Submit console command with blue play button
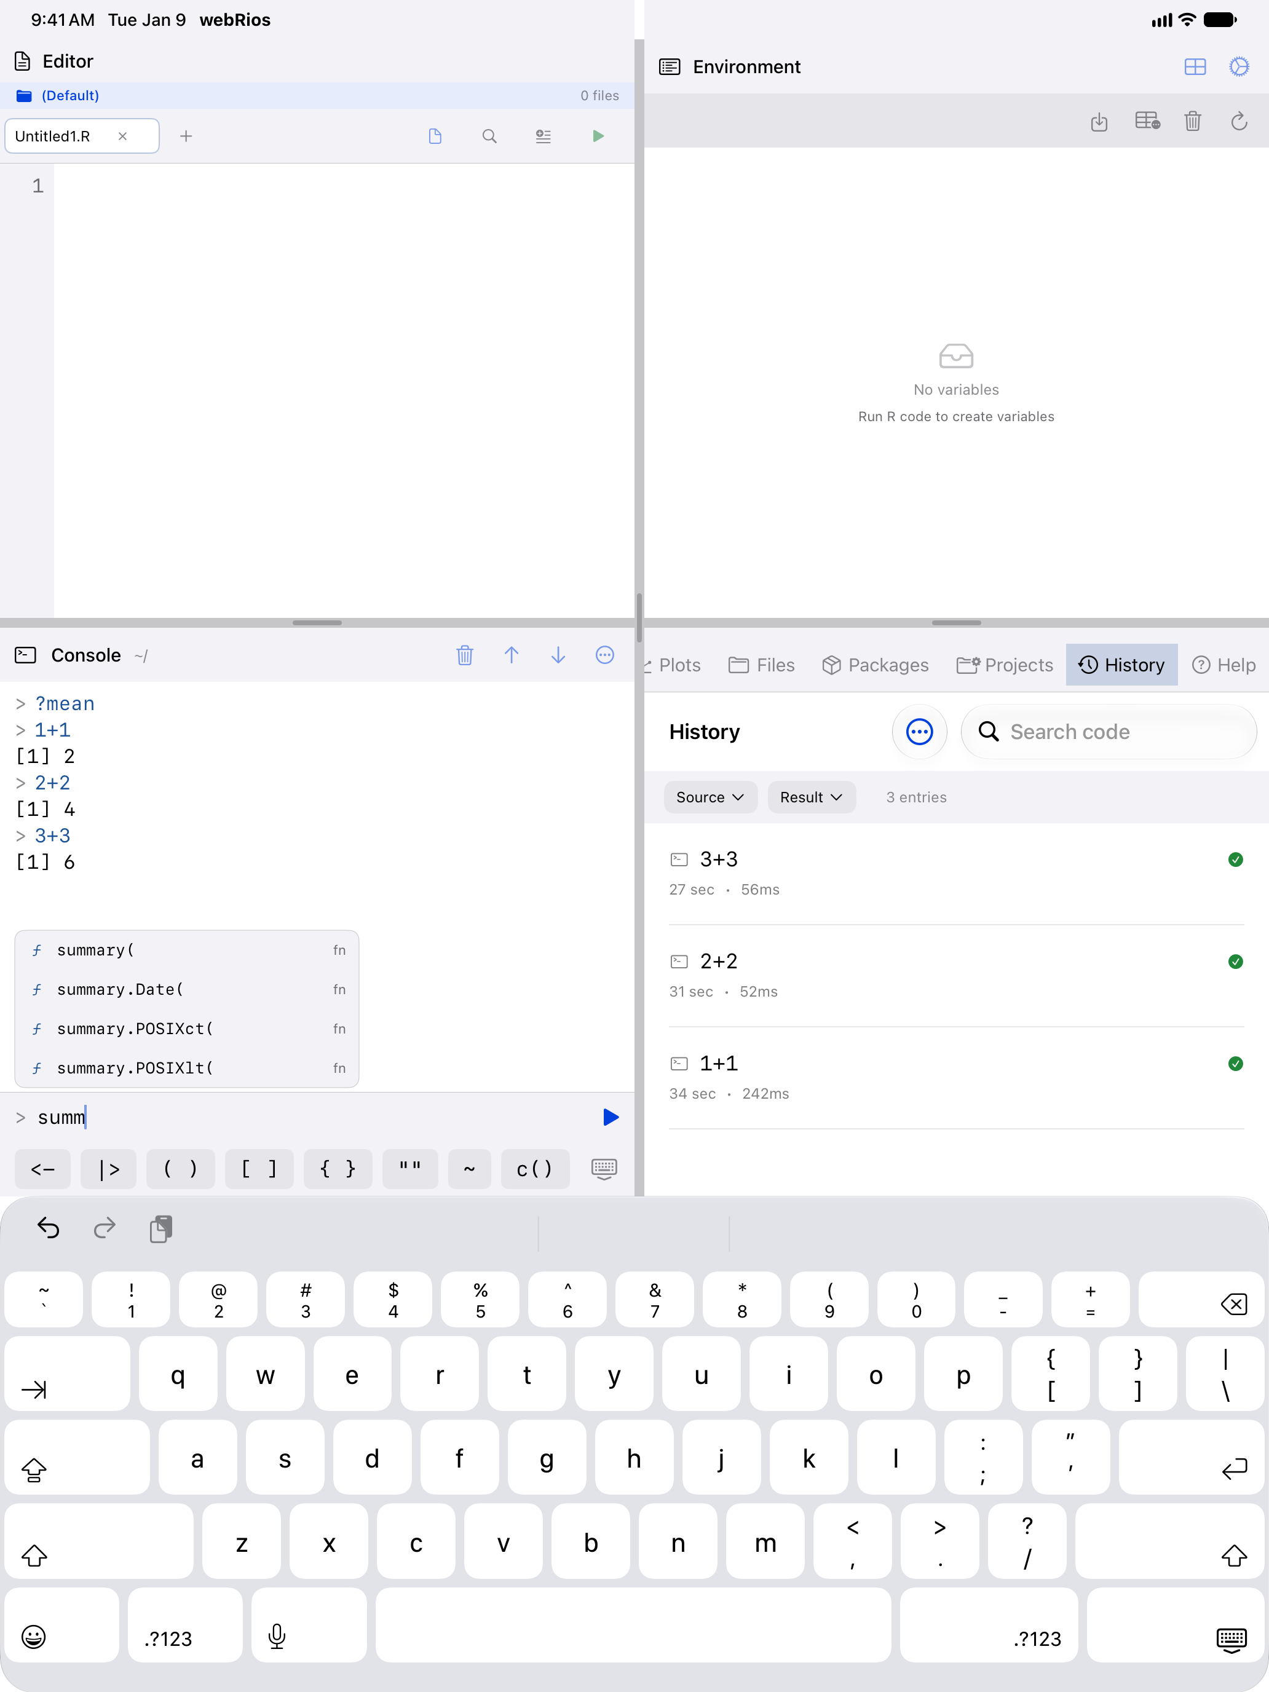This screenshot has width=1269, height=1692. tap(611, 1117)
